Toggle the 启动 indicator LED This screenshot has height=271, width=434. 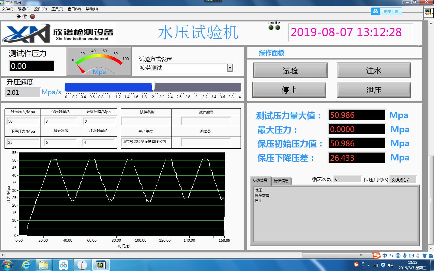(x=271, y=27)
